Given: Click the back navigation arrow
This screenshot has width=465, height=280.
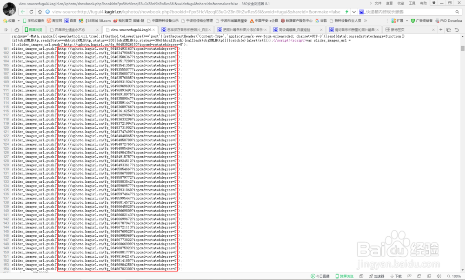Looking at the screenshot, I should coord(23,12).
